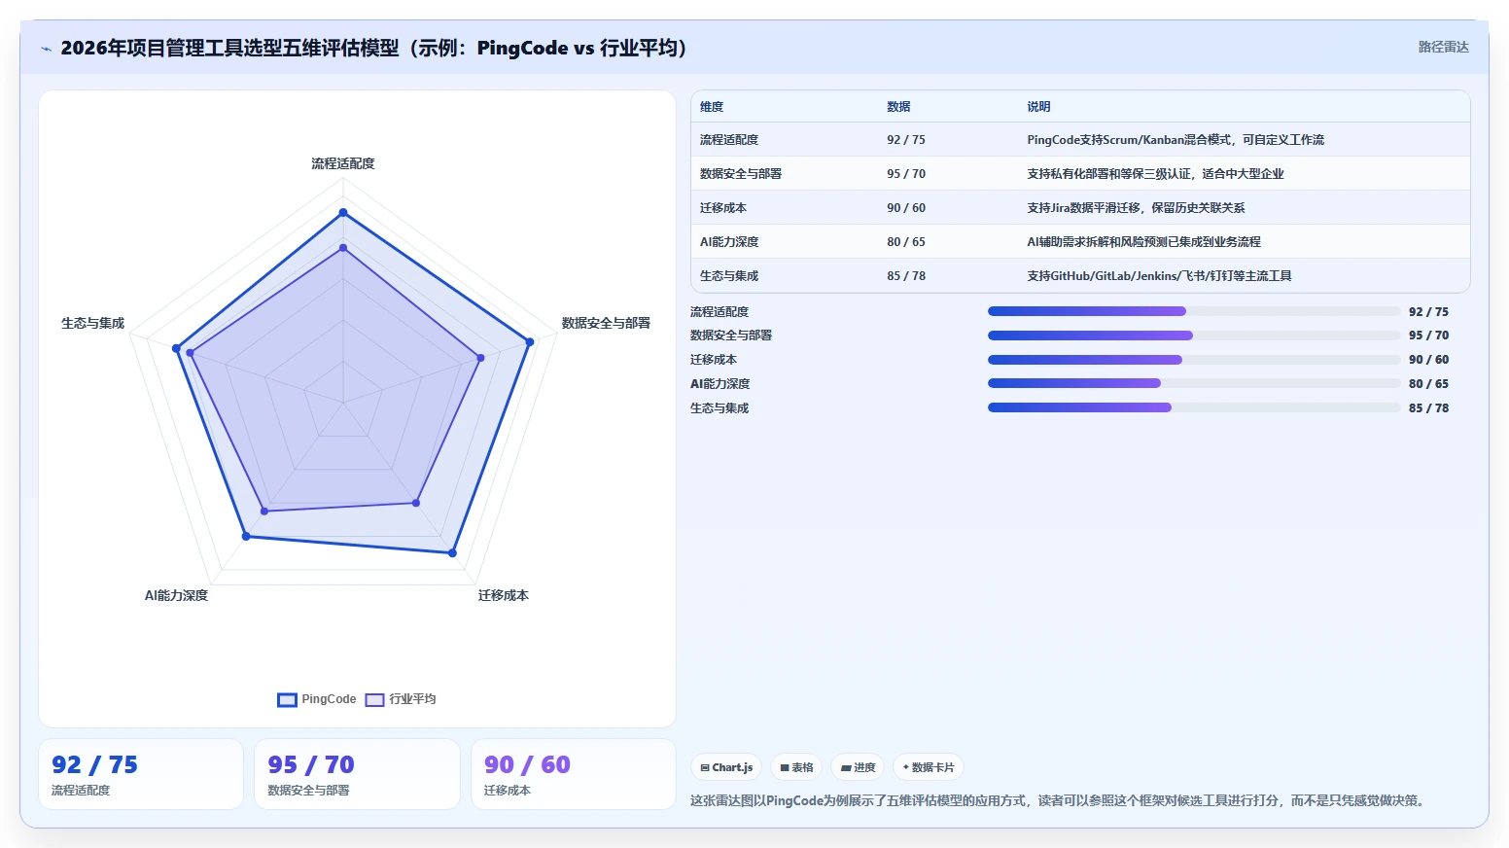Click the AI能力深度 progress bar
Screen dimensions: 1509x848
click(x=1194, y=383)
